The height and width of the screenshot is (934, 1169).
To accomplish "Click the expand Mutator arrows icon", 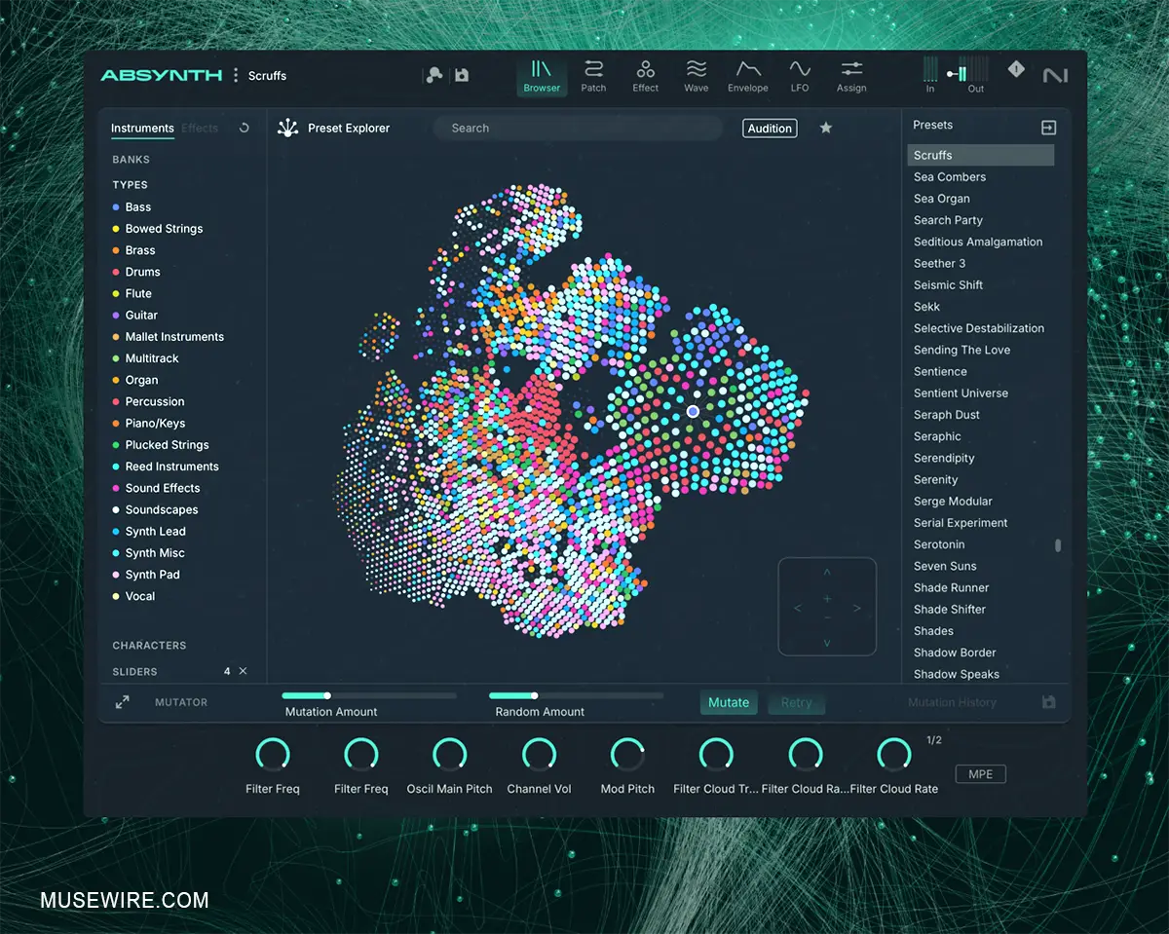I will click(x=123, y=702).
